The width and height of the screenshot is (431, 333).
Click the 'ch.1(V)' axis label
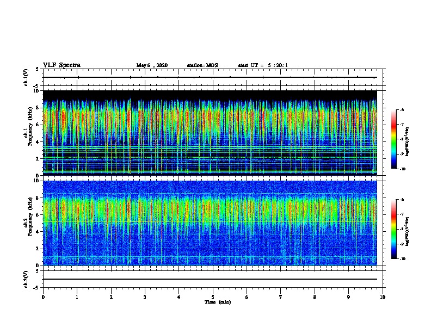pos(26,77)
